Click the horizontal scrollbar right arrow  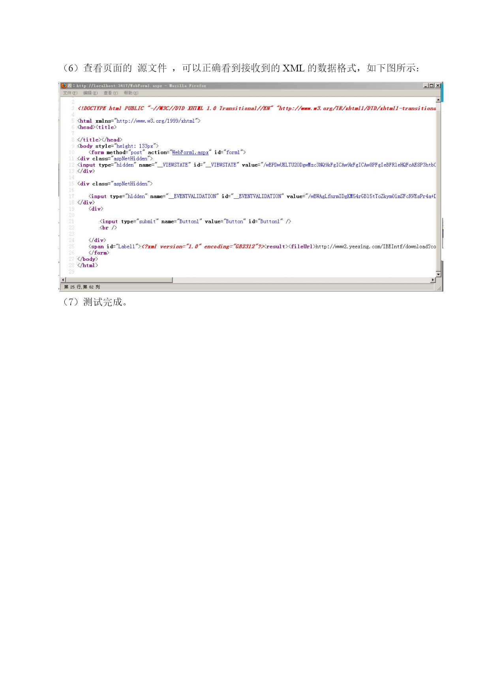tap(433, 280)
